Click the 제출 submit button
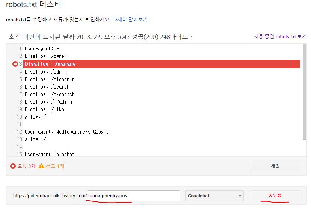The width and height of the screenshot is (311, 209). [x=275, y=166]
